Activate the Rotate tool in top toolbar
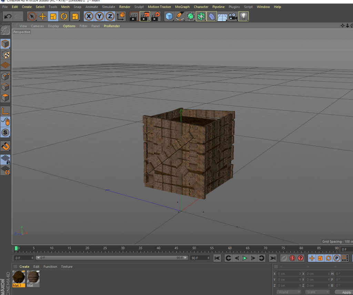 coord(64,16)
